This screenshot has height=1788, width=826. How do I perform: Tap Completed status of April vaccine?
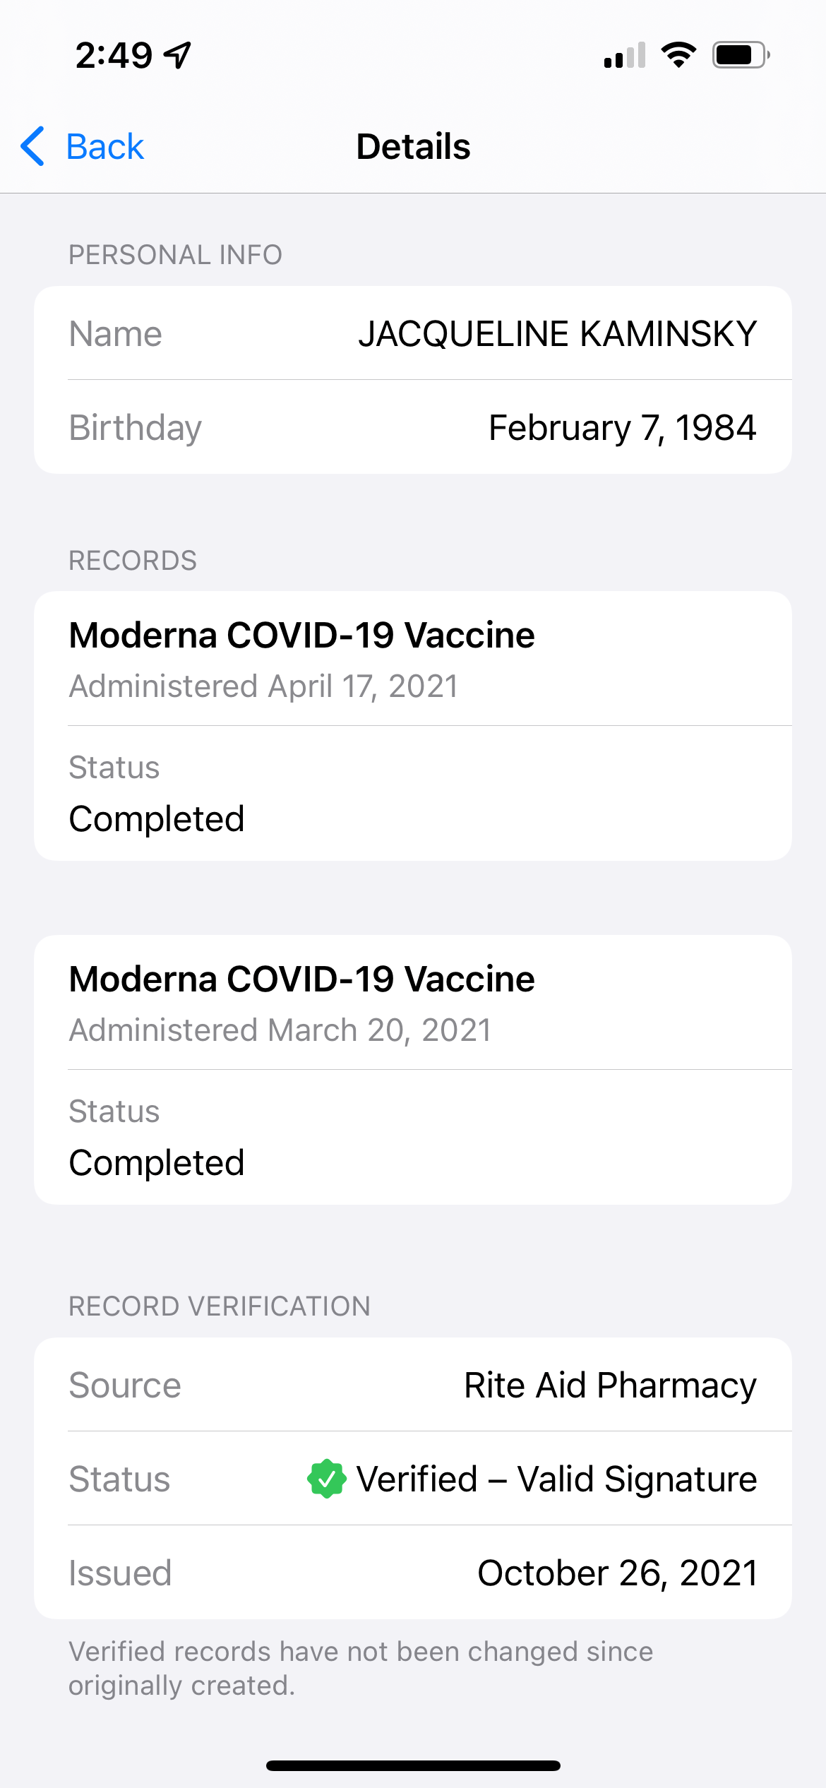[x=157, y=819]
